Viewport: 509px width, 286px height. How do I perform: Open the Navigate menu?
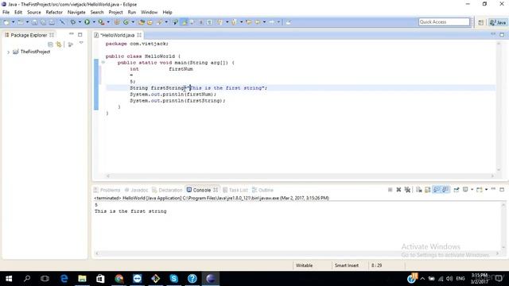[76, 12]
